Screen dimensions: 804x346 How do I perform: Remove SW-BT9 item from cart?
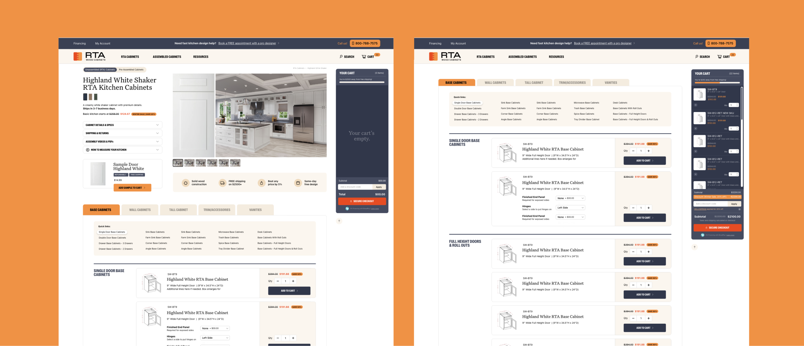click(695, 105)
